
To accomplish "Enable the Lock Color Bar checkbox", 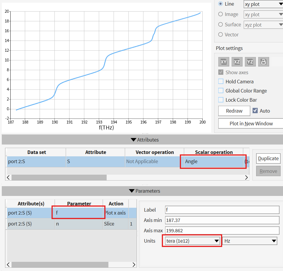I will click(221, 100).
